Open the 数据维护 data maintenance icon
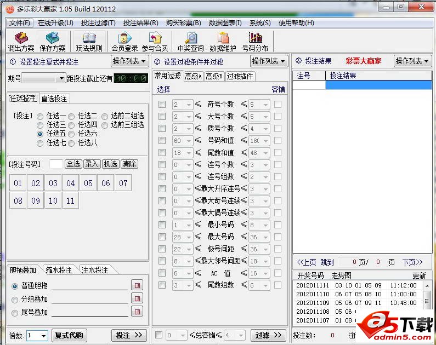The width and height of the screenshot is (436, 345). point(223,42)
